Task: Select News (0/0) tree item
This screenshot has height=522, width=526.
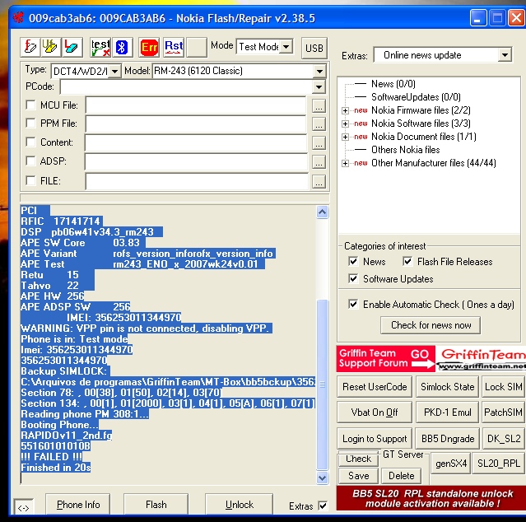Action: tap(393, 83)
